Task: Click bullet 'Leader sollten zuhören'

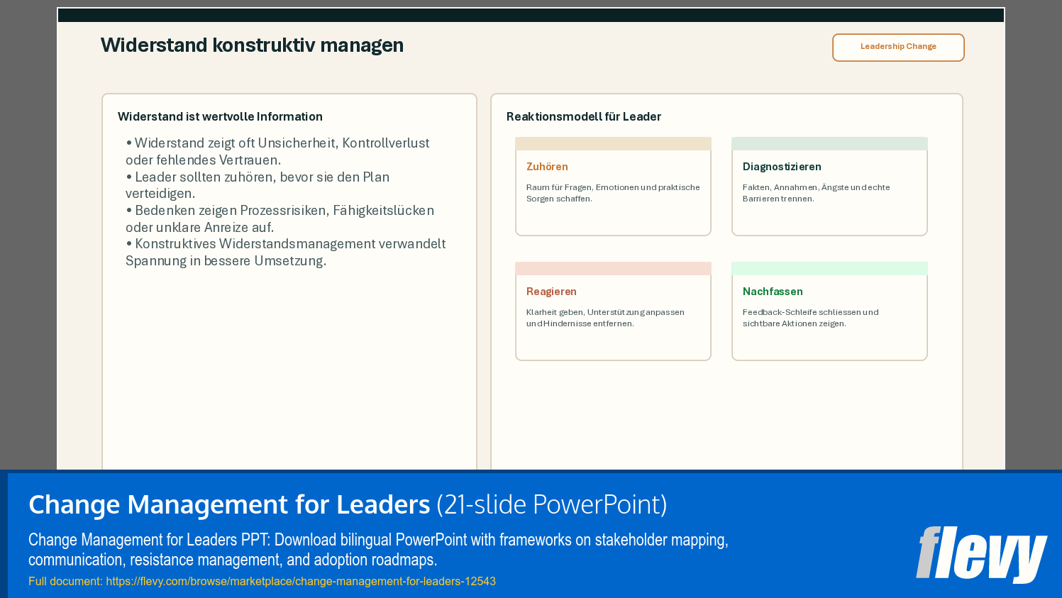Action: coord(258,185)
